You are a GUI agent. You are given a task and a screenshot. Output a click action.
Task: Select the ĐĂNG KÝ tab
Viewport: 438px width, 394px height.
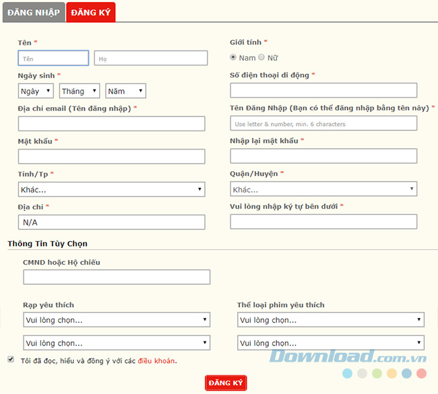(91, 13)
